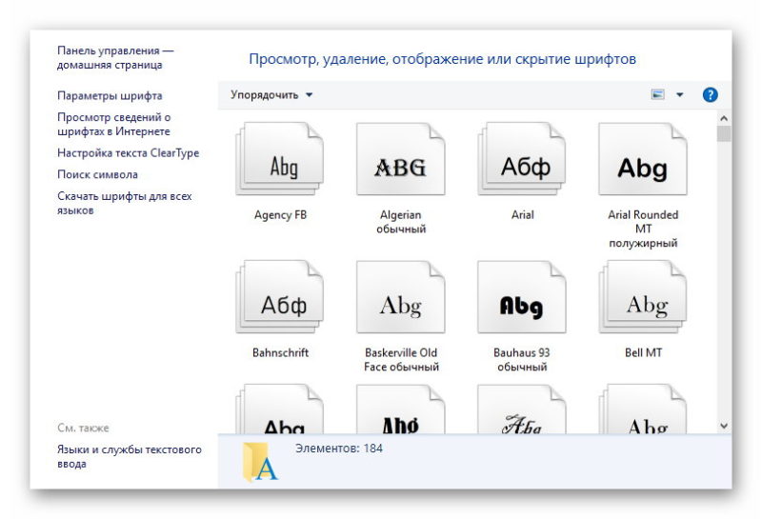Click the scrollbar down arrow

[x=724, y=427]
